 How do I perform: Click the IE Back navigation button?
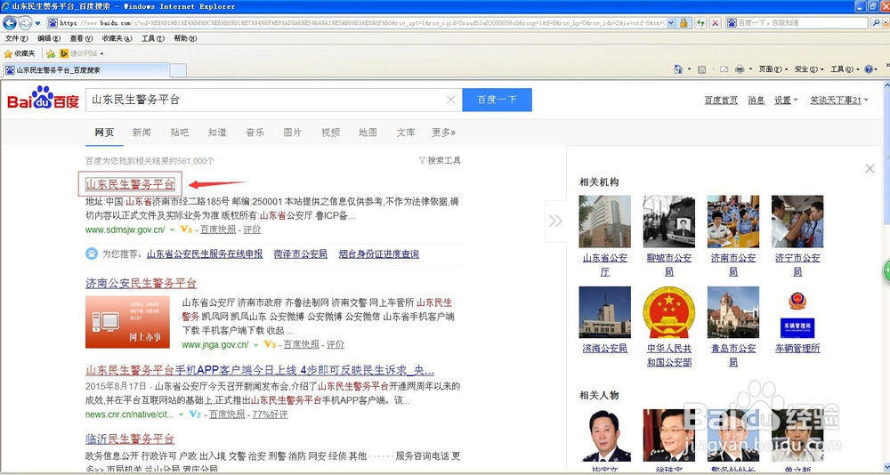[9, 23]
